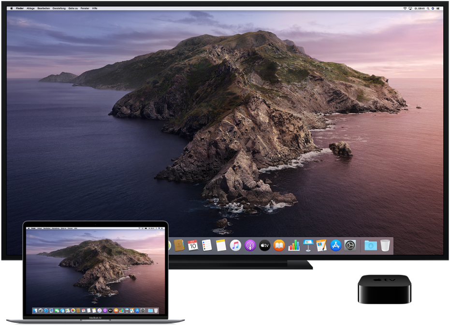Launch the Podcasts app

[249, 246]
